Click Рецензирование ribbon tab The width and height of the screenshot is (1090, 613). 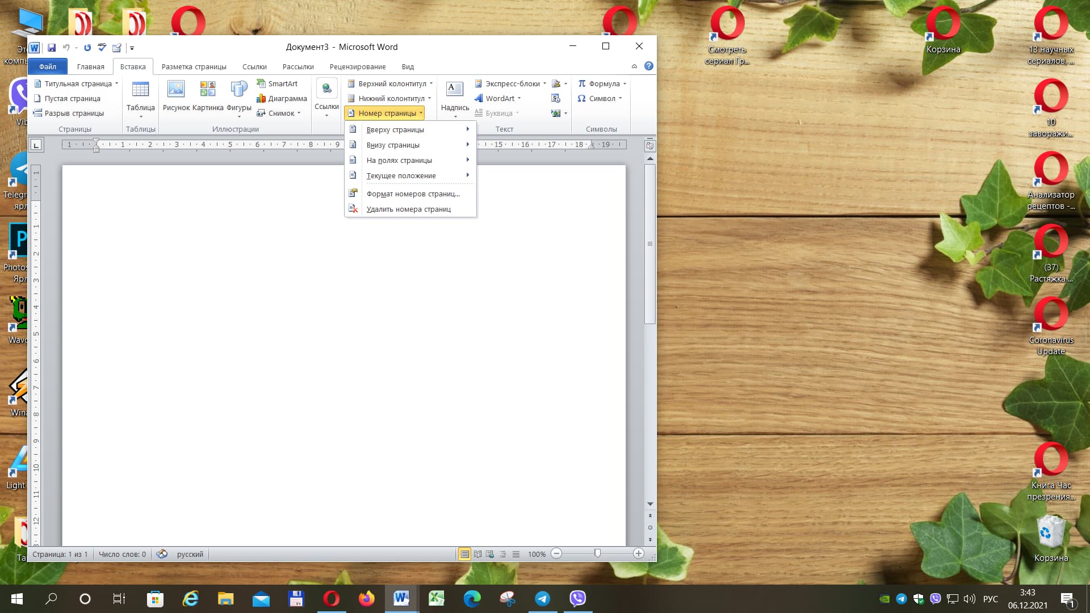[357, 66]
